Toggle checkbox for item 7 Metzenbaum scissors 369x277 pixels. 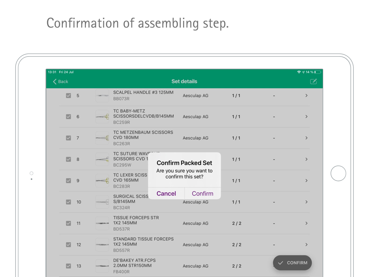coord(68,138)
